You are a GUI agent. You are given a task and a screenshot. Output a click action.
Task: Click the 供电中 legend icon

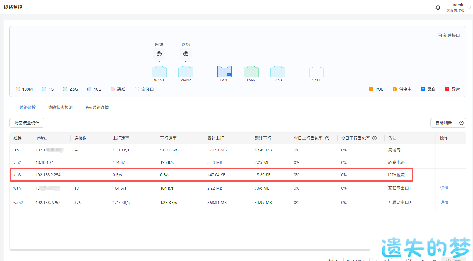[395, 89]
